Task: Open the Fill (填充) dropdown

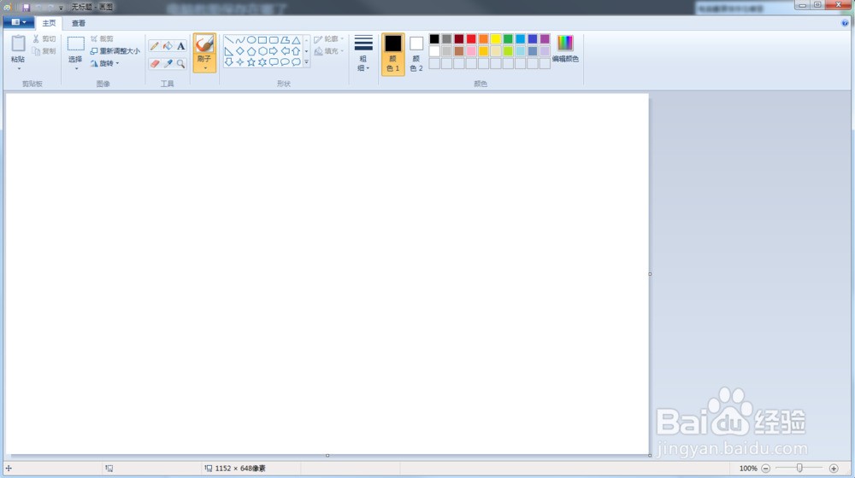Action: (329, 51)
